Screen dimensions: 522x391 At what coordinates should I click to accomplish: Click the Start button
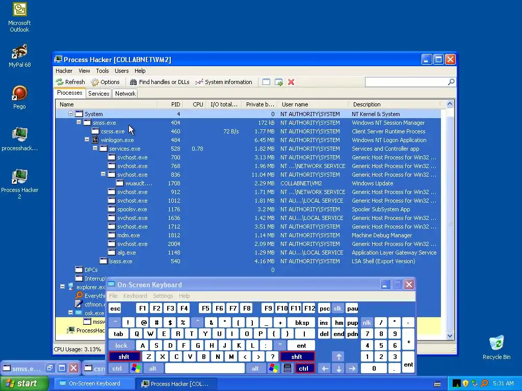pos(24,383)
